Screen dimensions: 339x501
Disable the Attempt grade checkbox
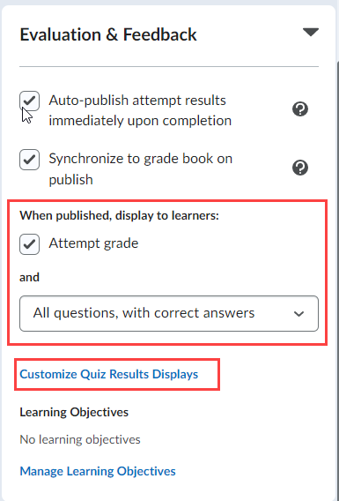[29, 244]
